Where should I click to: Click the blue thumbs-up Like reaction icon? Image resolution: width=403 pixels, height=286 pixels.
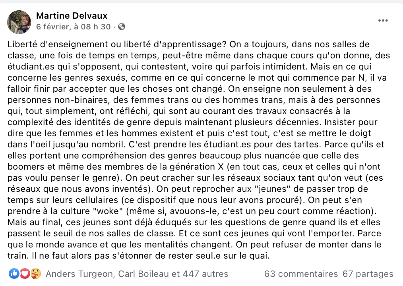click(x=14, y=274)
